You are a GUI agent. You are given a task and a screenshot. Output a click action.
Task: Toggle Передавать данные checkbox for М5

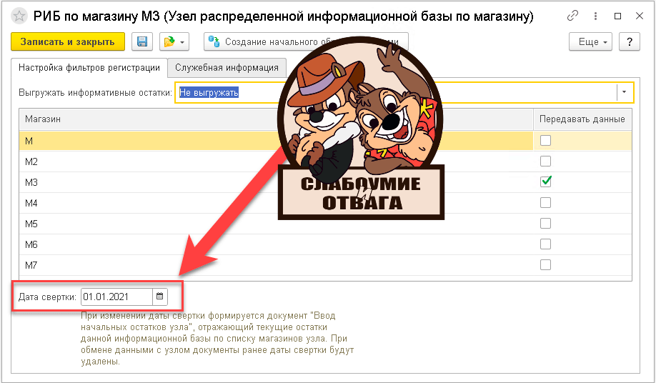point(545,223)
